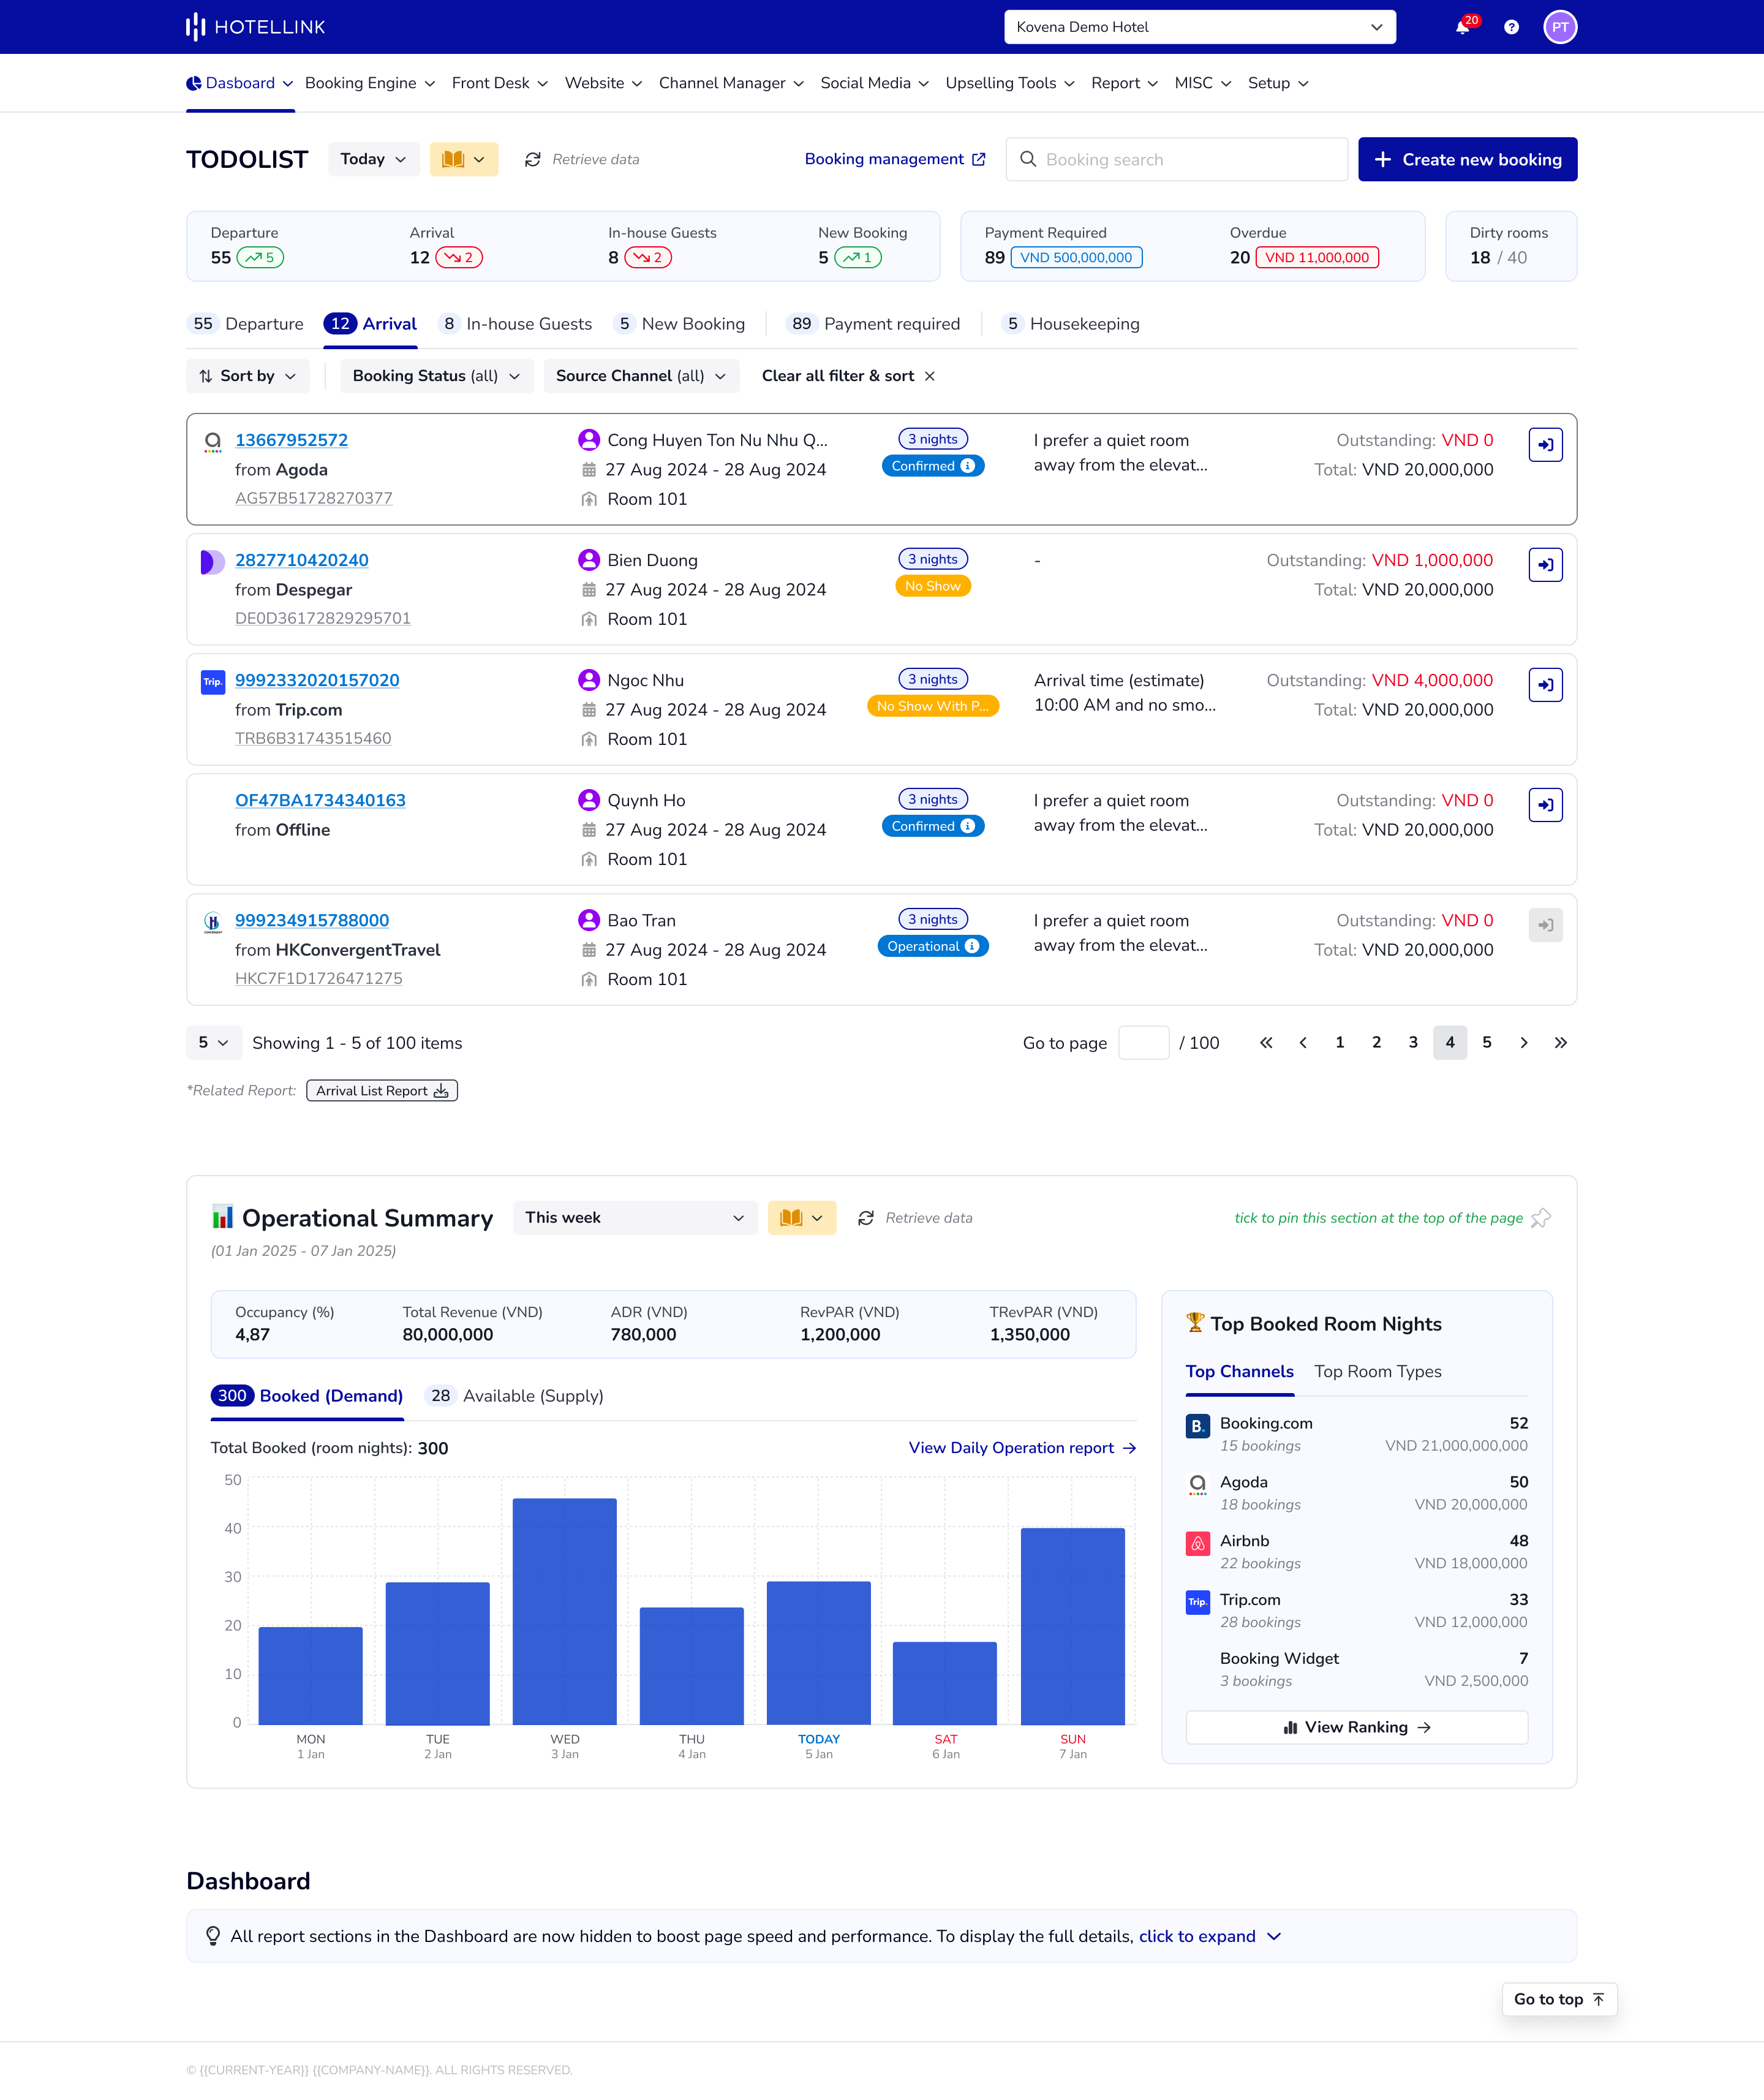This screenshot has height=2100, width=1764.
Task: Click the HOTELLINK logo
Action: (x=255, y=26)
